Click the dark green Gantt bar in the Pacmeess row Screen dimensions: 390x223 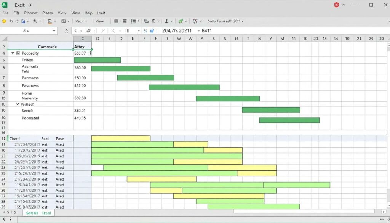[145, 78]
